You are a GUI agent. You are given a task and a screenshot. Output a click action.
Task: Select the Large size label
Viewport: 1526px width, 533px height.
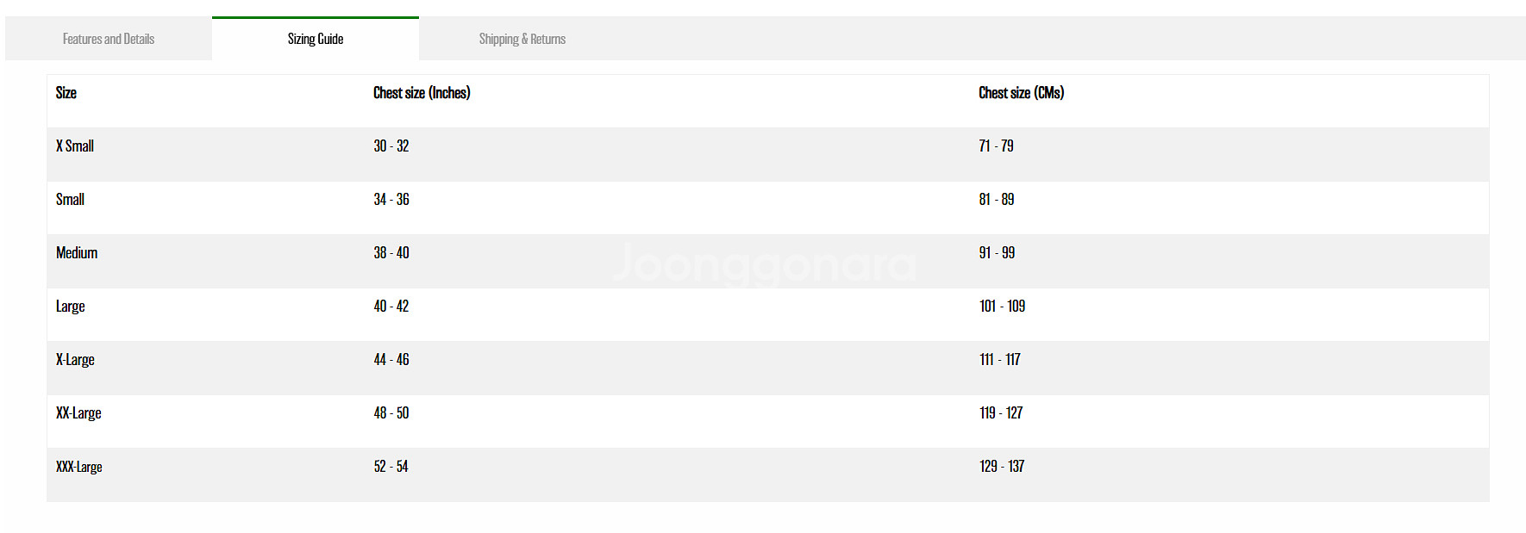tap(71, 307)
